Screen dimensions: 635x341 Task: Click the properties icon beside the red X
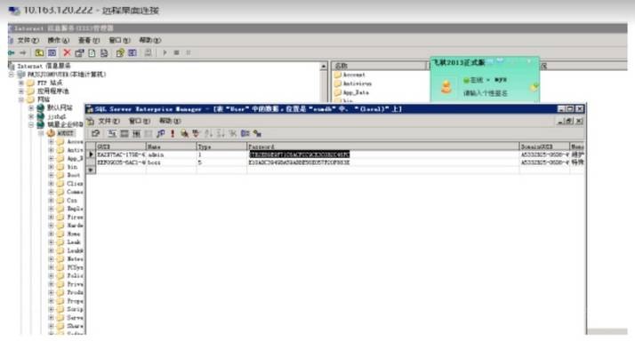click(79, 52)
